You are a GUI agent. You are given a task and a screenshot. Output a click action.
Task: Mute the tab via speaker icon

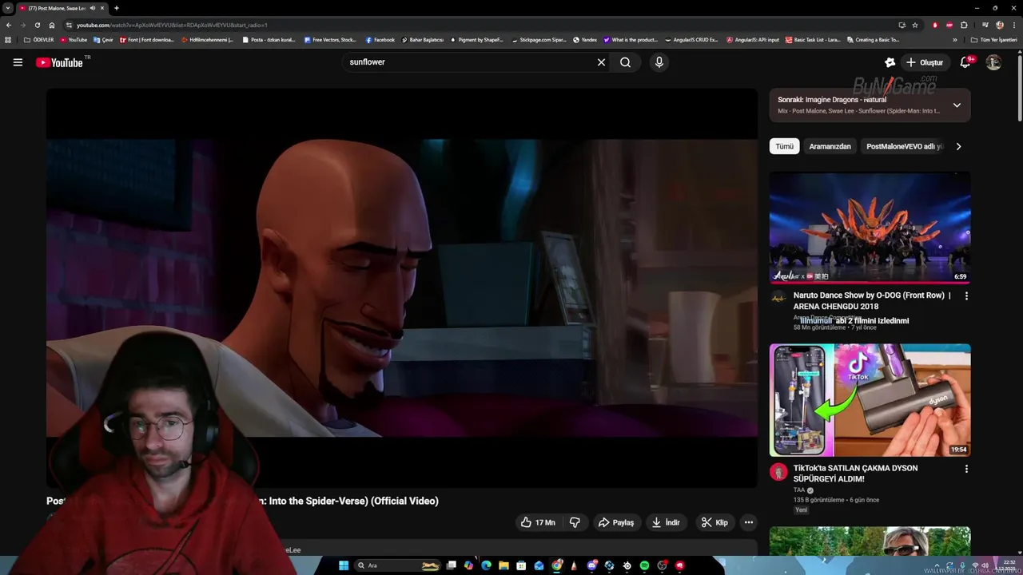[x=92, y=8]
